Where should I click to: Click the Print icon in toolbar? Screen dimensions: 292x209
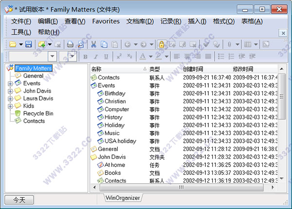70,44
